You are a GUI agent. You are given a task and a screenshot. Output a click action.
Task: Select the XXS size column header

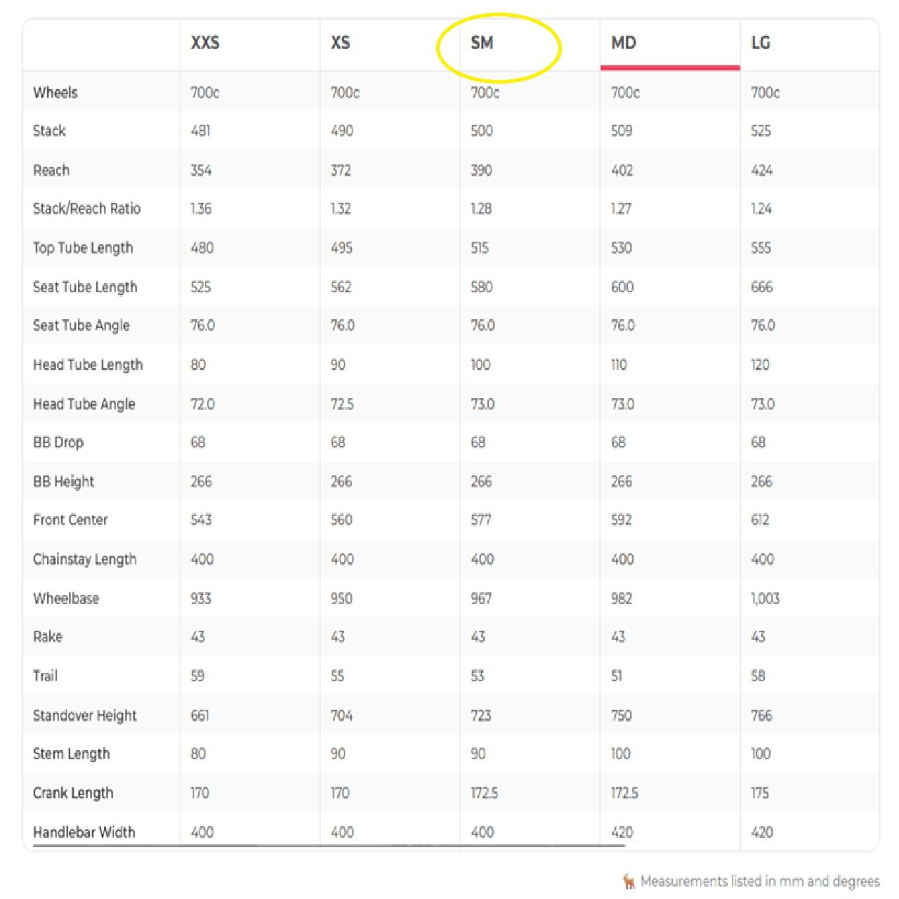click(205, 43)
